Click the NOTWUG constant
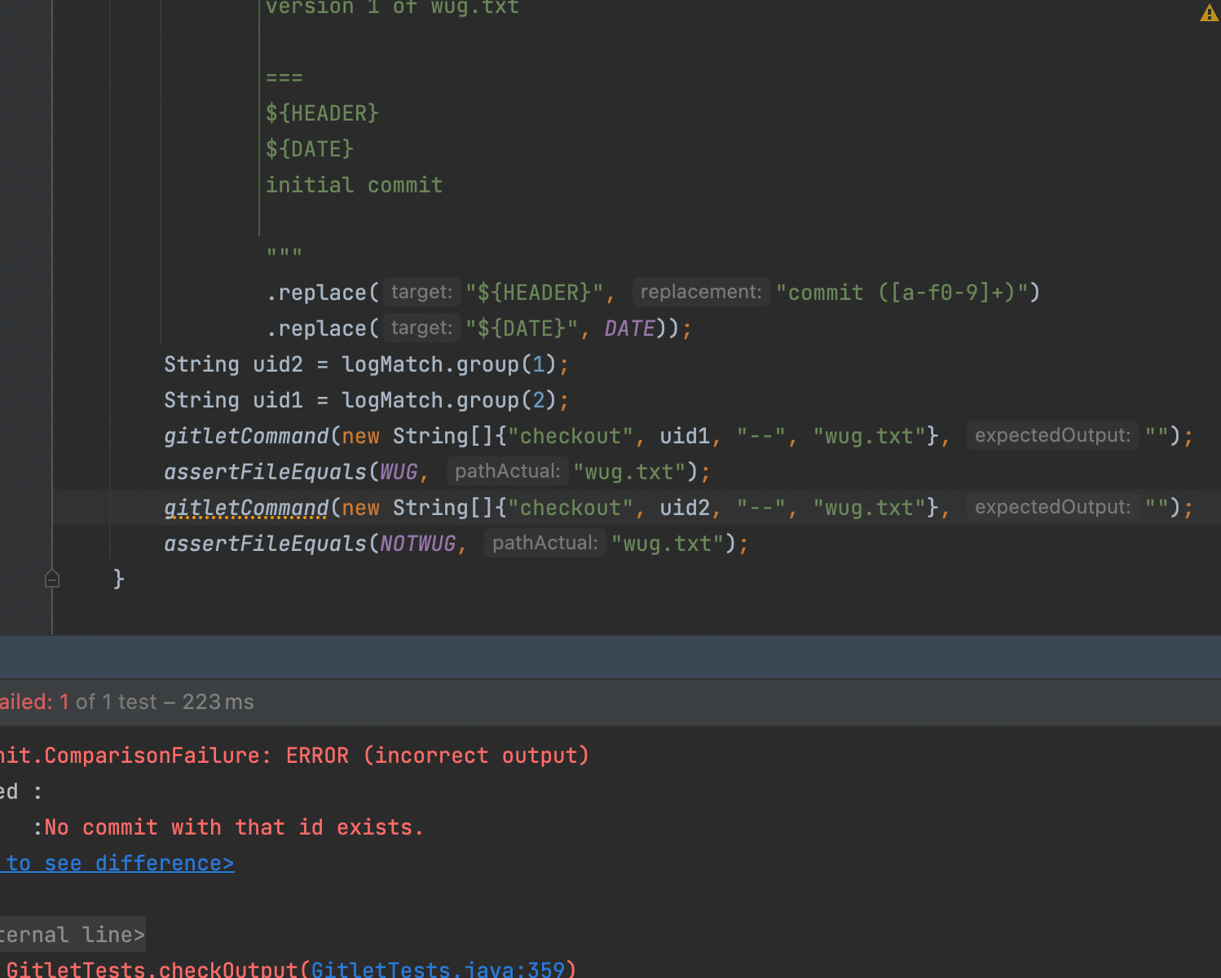The image size is (1221, 978). point(417,544)
